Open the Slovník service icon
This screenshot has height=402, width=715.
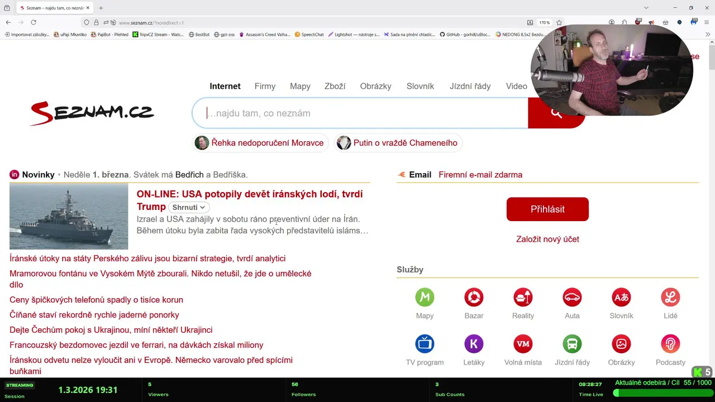click(x=621, y=297)
